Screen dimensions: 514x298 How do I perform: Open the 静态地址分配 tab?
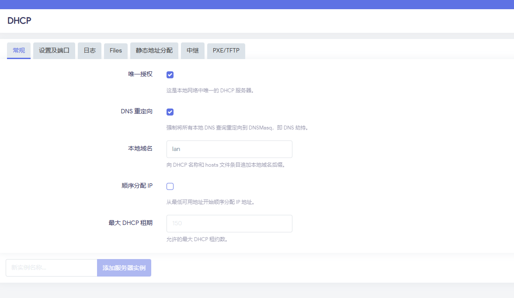point(154,51)
